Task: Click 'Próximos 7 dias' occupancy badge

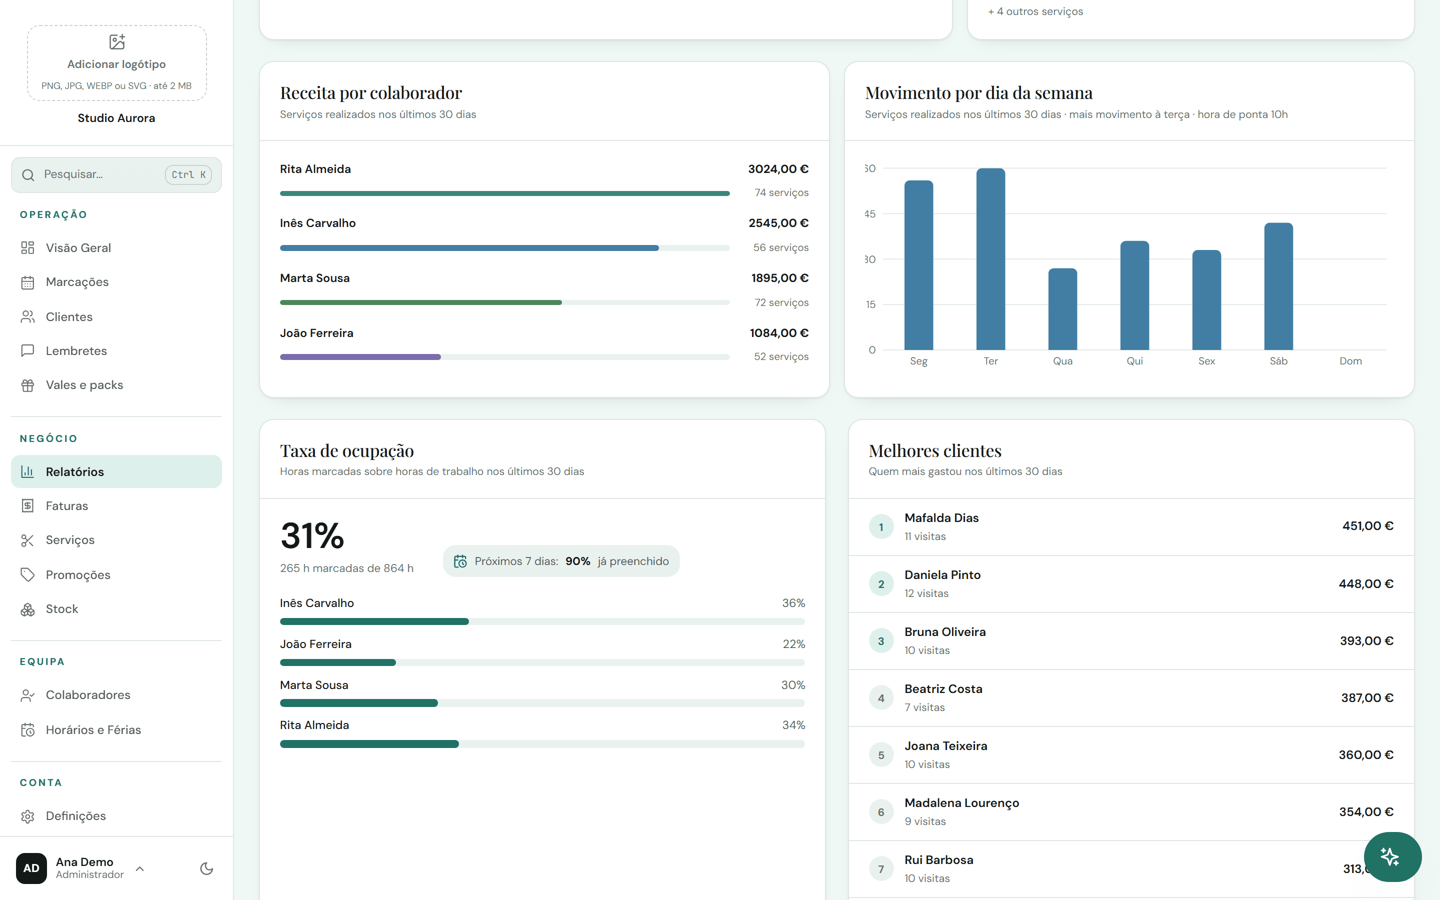Action: [561, 561]
